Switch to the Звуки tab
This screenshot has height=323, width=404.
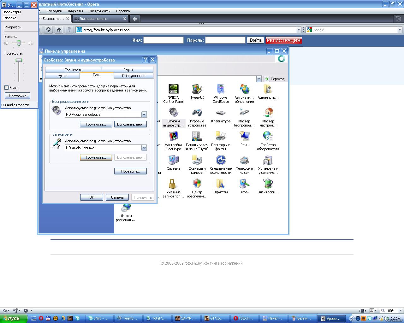click(128, 70)
